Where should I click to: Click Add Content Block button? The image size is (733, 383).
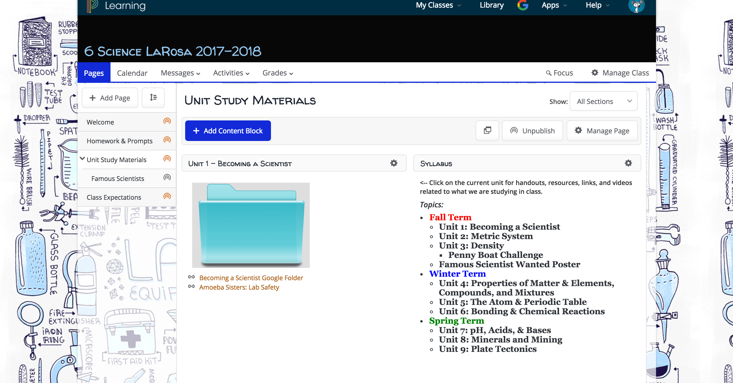click(x=228, y=131)
